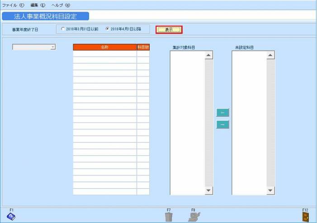Click down arrow of 集計対象科目 scrollbar

point(208,190)
